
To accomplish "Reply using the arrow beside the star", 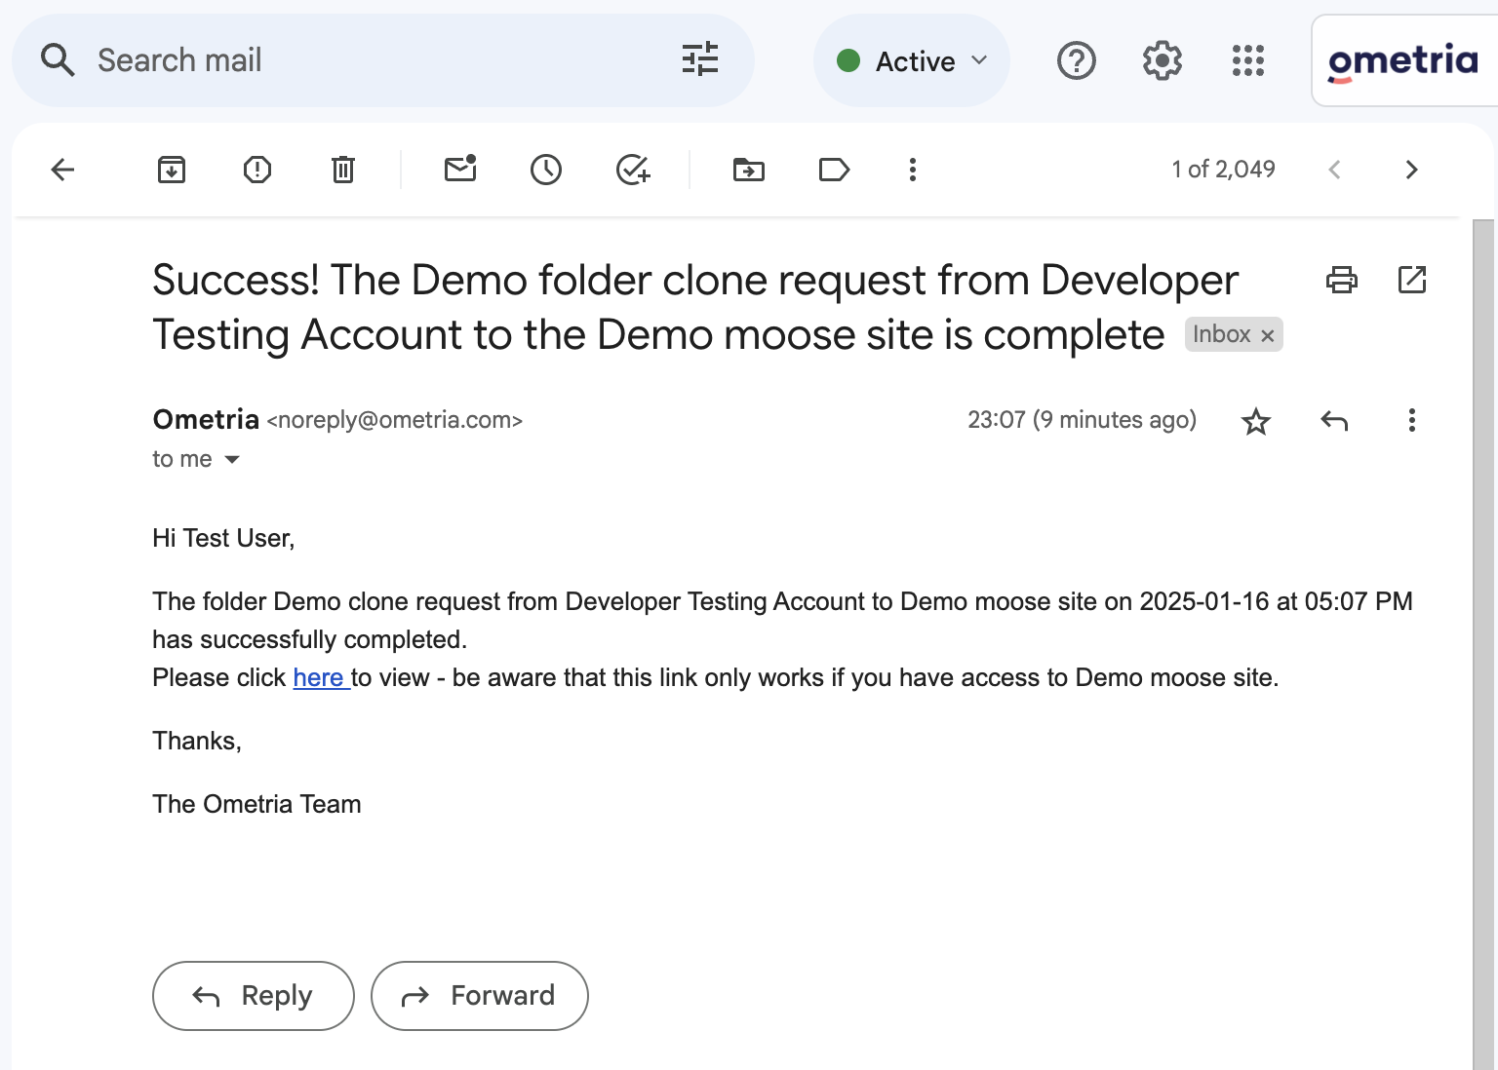I will (x=1334, y=420).
